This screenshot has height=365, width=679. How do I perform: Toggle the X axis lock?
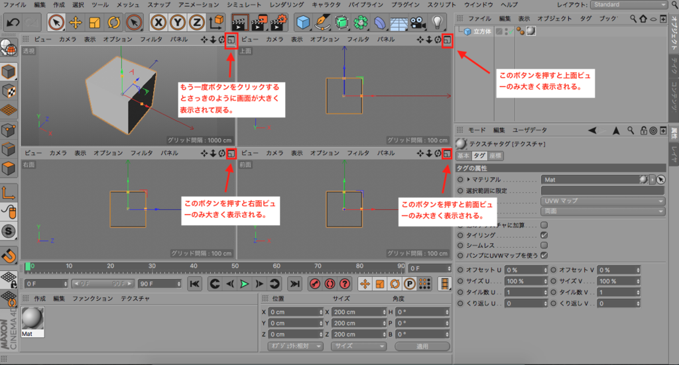click(x=158, y=22)
